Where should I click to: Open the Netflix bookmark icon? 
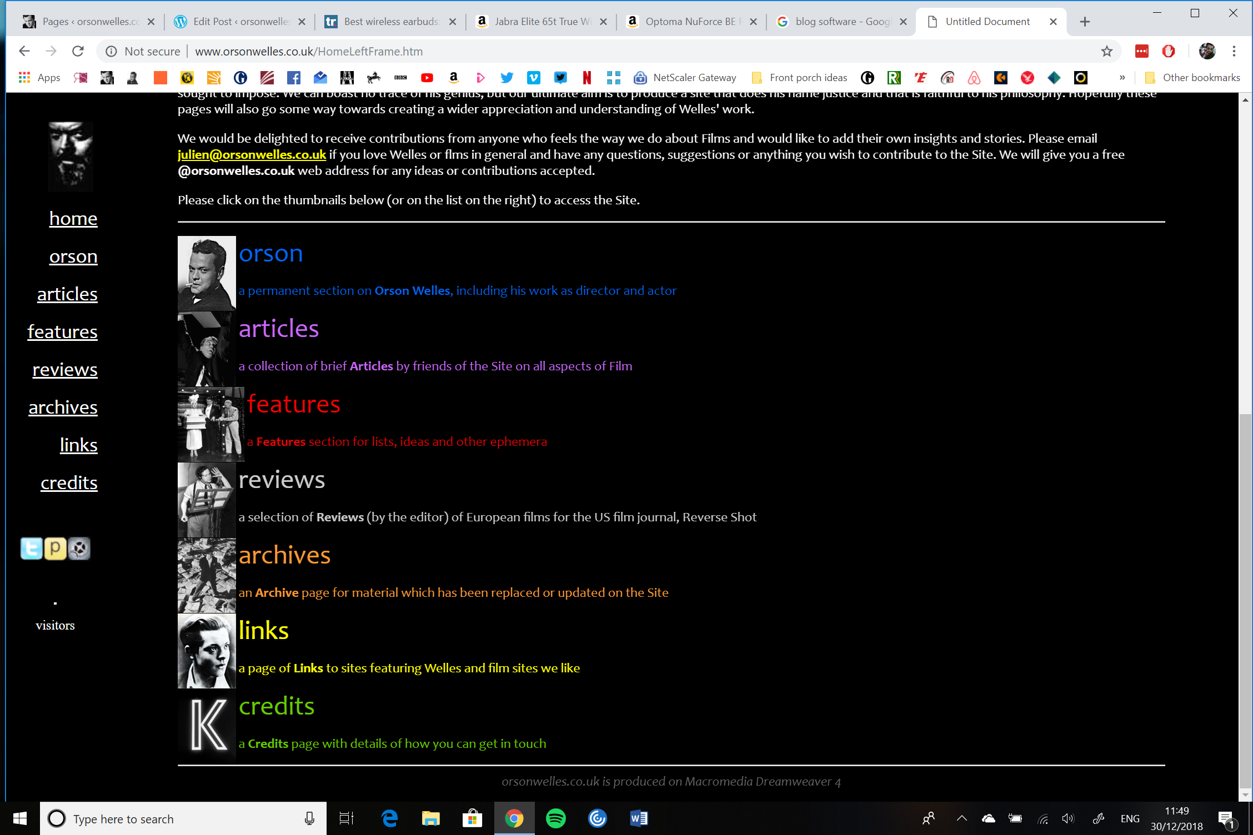(x=587, y=78)
